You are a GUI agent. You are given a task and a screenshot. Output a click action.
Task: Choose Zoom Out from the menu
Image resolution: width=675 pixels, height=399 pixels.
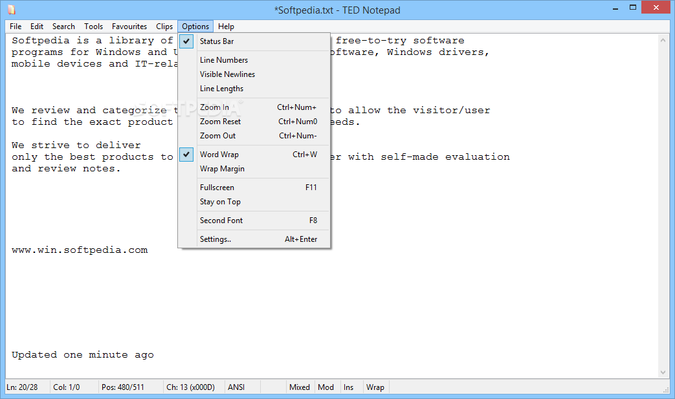(254, 135)
